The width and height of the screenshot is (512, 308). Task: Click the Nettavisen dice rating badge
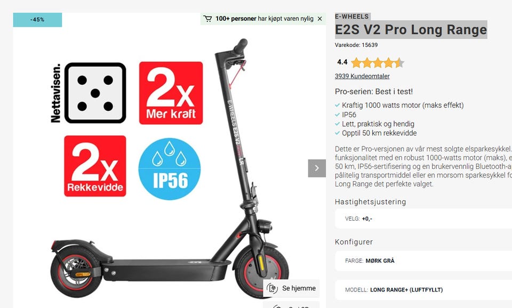point(88,93)
